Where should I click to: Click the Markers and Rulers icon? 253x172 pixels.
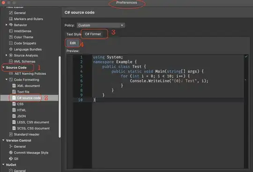tap(11, 19)
